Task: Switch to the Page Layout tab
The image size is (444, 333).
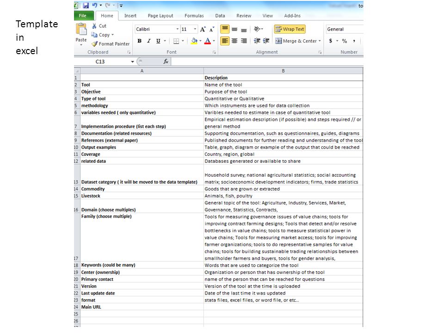Action: pyautogui.click(x=160, y=16)
